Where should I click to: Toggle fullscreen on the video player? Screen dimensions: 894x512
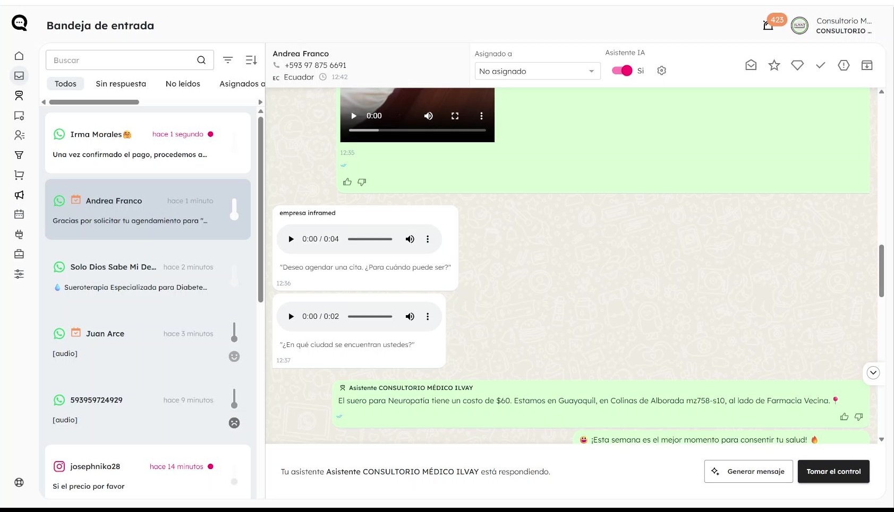coord(455,116)
